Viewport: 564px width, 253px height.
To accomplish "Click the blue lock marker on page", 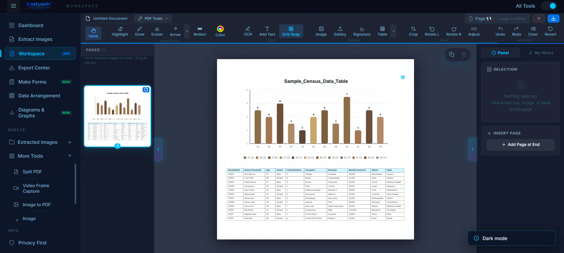I will (x=403, y=77).
